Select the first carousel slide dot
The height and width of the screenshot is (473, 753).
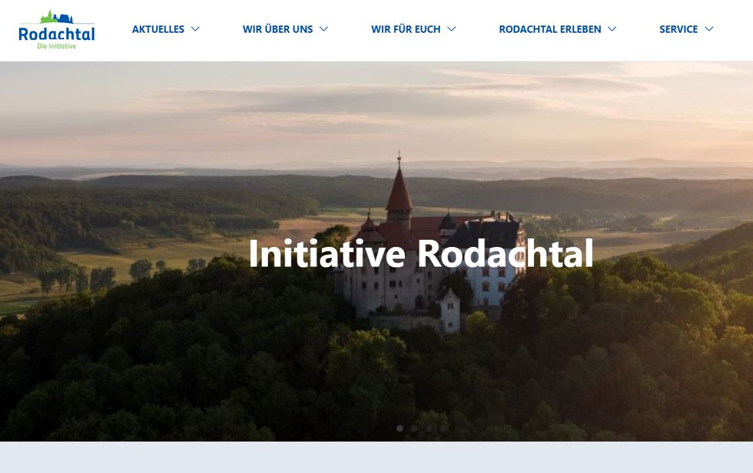400,428
